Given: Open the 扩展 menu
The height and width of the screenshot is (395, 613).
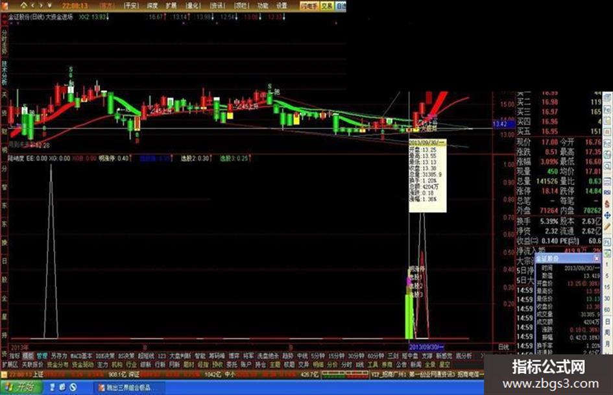Looking at the screenshot, I should tap(171, 6).
